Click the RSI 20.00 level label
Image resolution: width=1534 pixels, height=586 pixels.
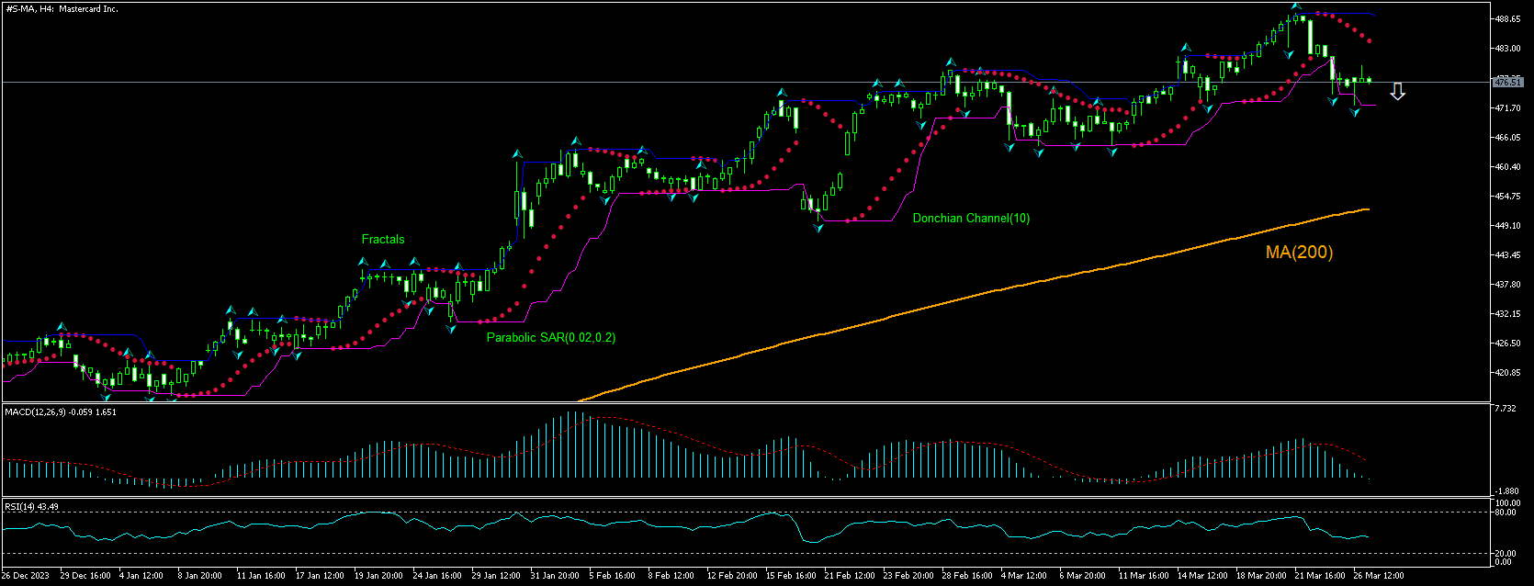1507,553
